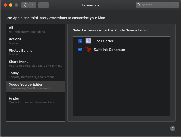181x137 pixels.
Task: Go back with the left chevron button
Action: pyautogui.click(x=25, y=5)
